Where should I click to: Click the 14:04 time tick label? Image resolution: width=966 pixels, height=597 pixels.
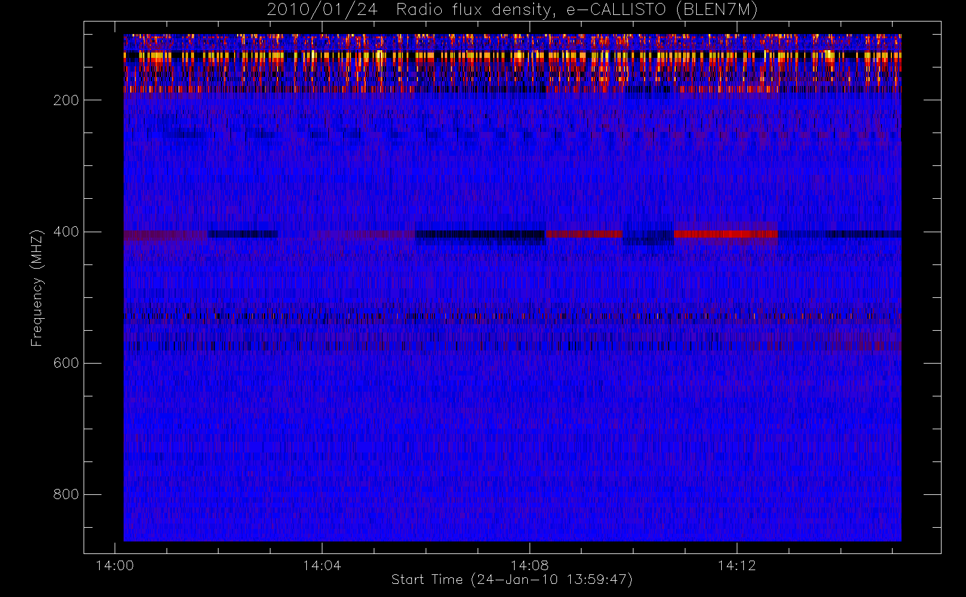[x=322, y=565]
